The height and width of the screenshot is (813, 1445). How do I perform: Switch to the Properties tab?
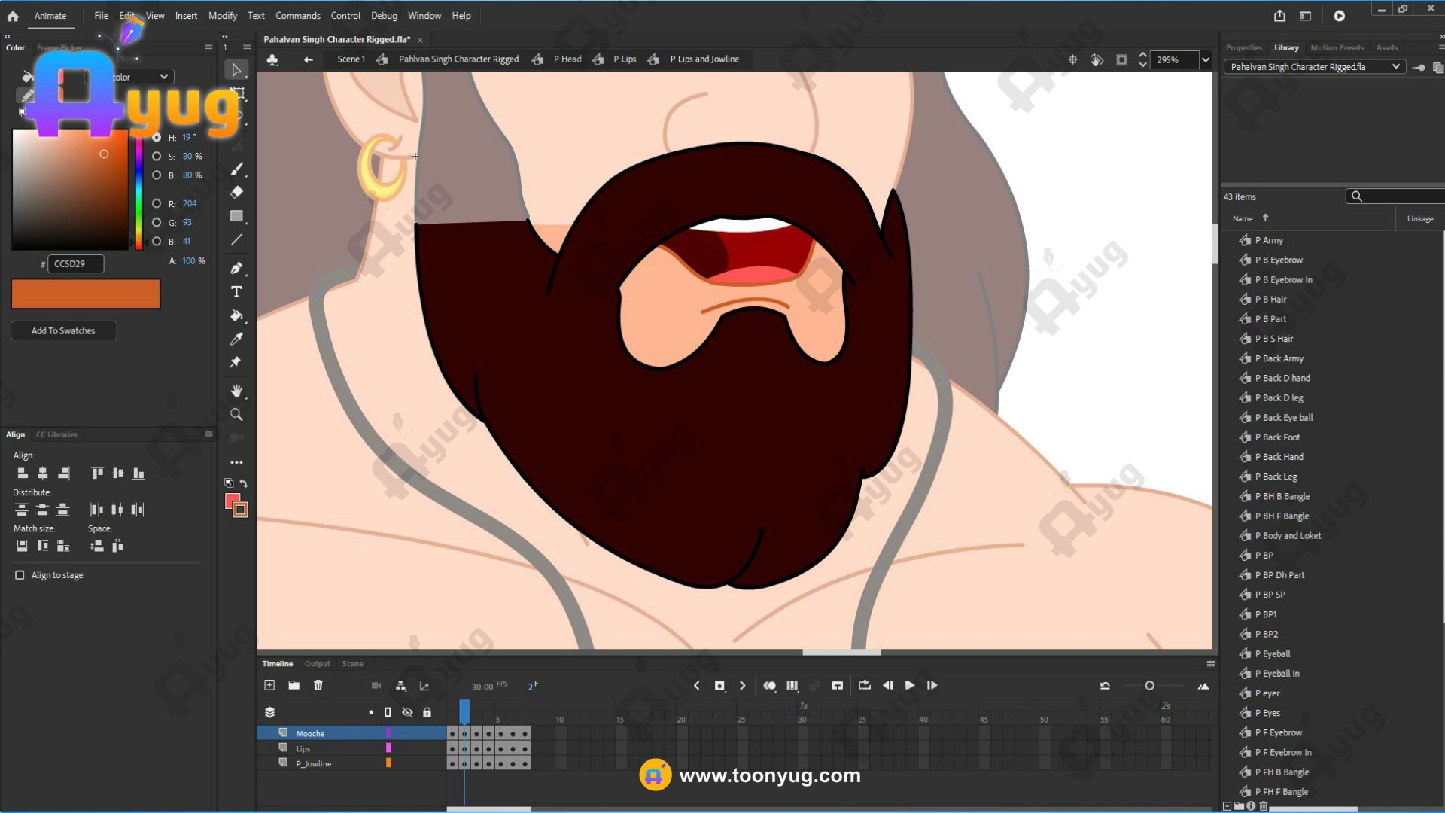tap(1243, 47)
